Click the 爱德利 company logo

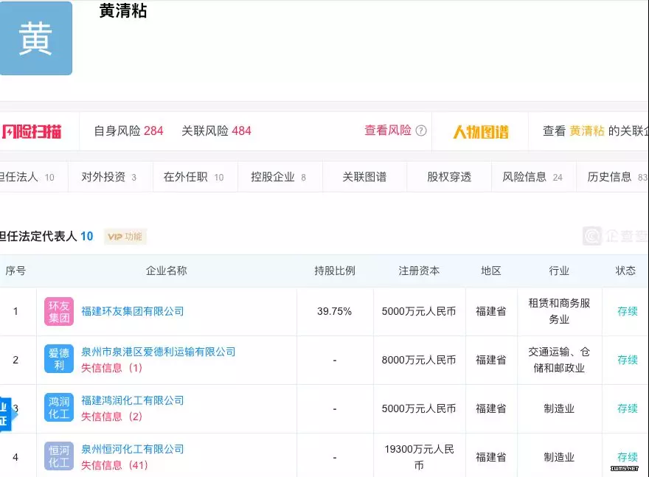pos(59,359)
